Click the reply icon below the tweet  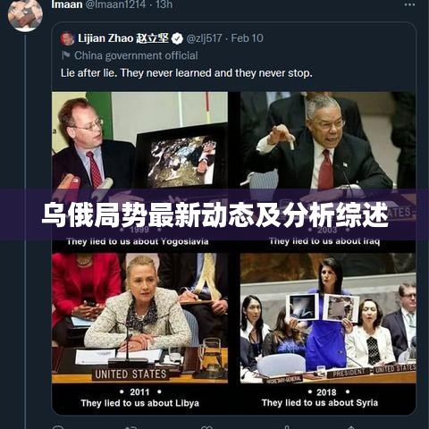(58, 427)
